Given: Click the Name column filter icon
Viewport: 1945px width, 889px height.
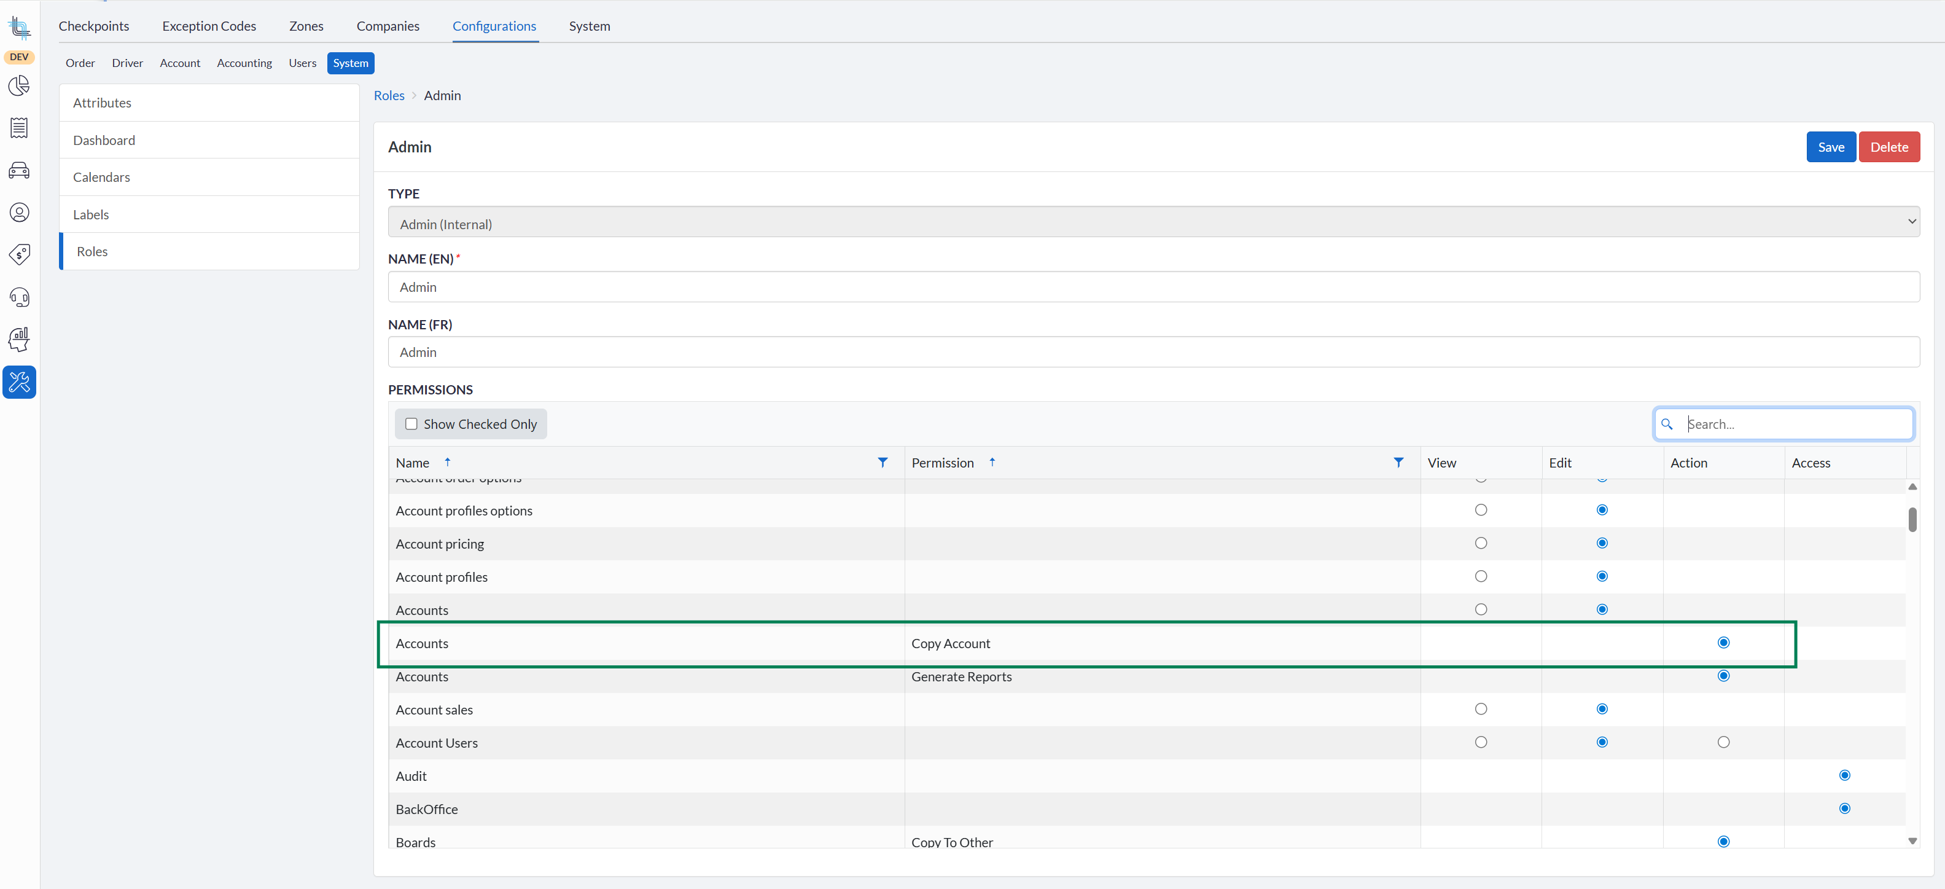Looking at the screenshot, I should point(882,462).
